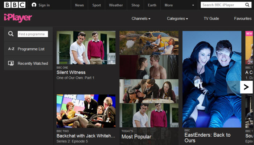
Task: Open Recently Watched
Action: tap(33, 64)
